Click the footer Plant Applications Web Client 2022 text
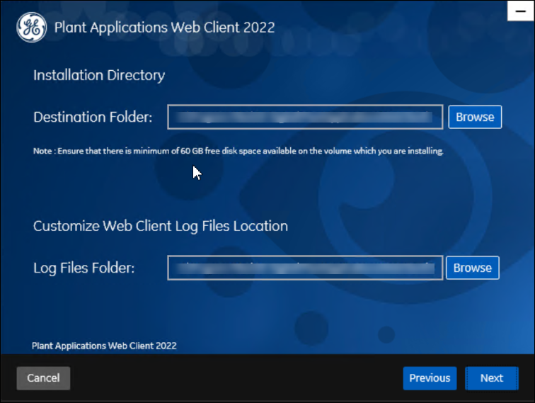 [104, 346]
